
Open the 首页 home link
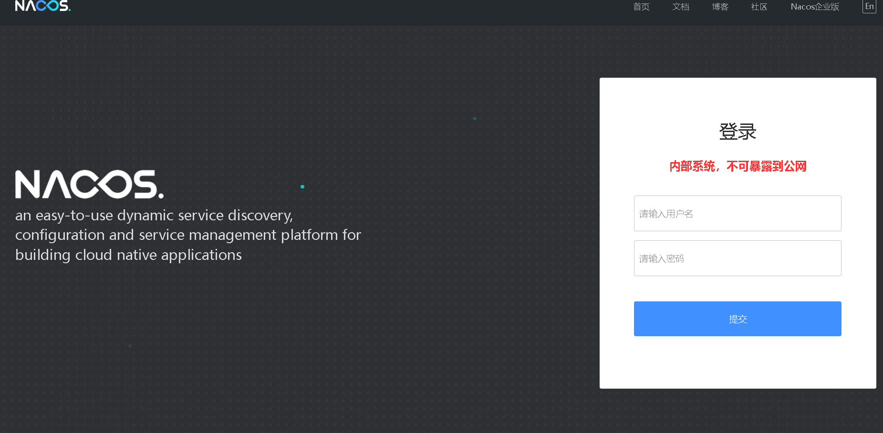pos(641,7)
